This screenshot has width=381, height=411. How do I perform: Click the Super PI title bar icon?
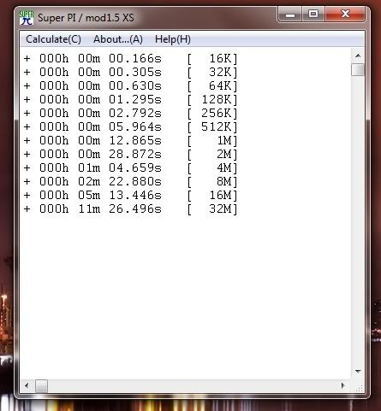[x=27, y=18]
